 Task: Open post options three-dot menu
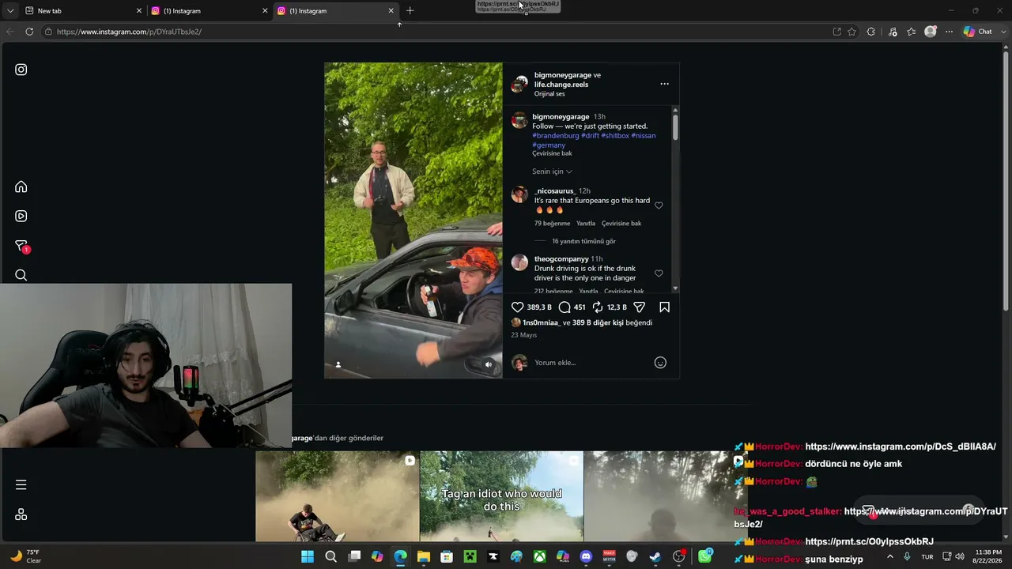(x=664, y=84)
